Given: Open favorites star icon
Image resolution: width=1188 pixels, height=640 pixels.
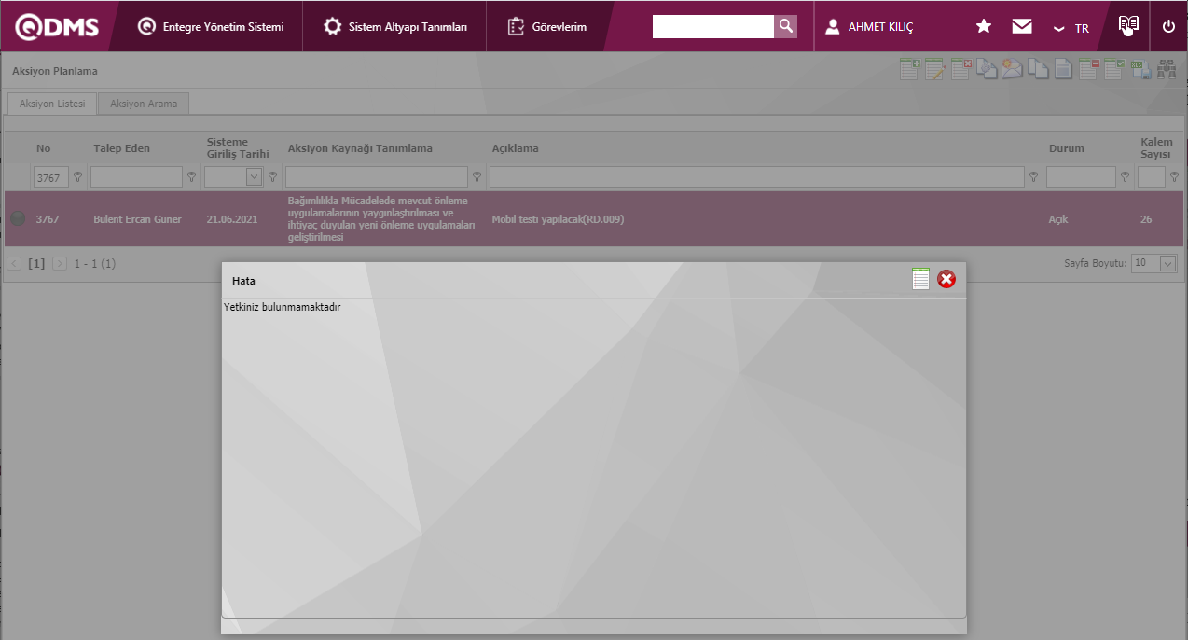Looking at the screenshot, I should [983, 27].
